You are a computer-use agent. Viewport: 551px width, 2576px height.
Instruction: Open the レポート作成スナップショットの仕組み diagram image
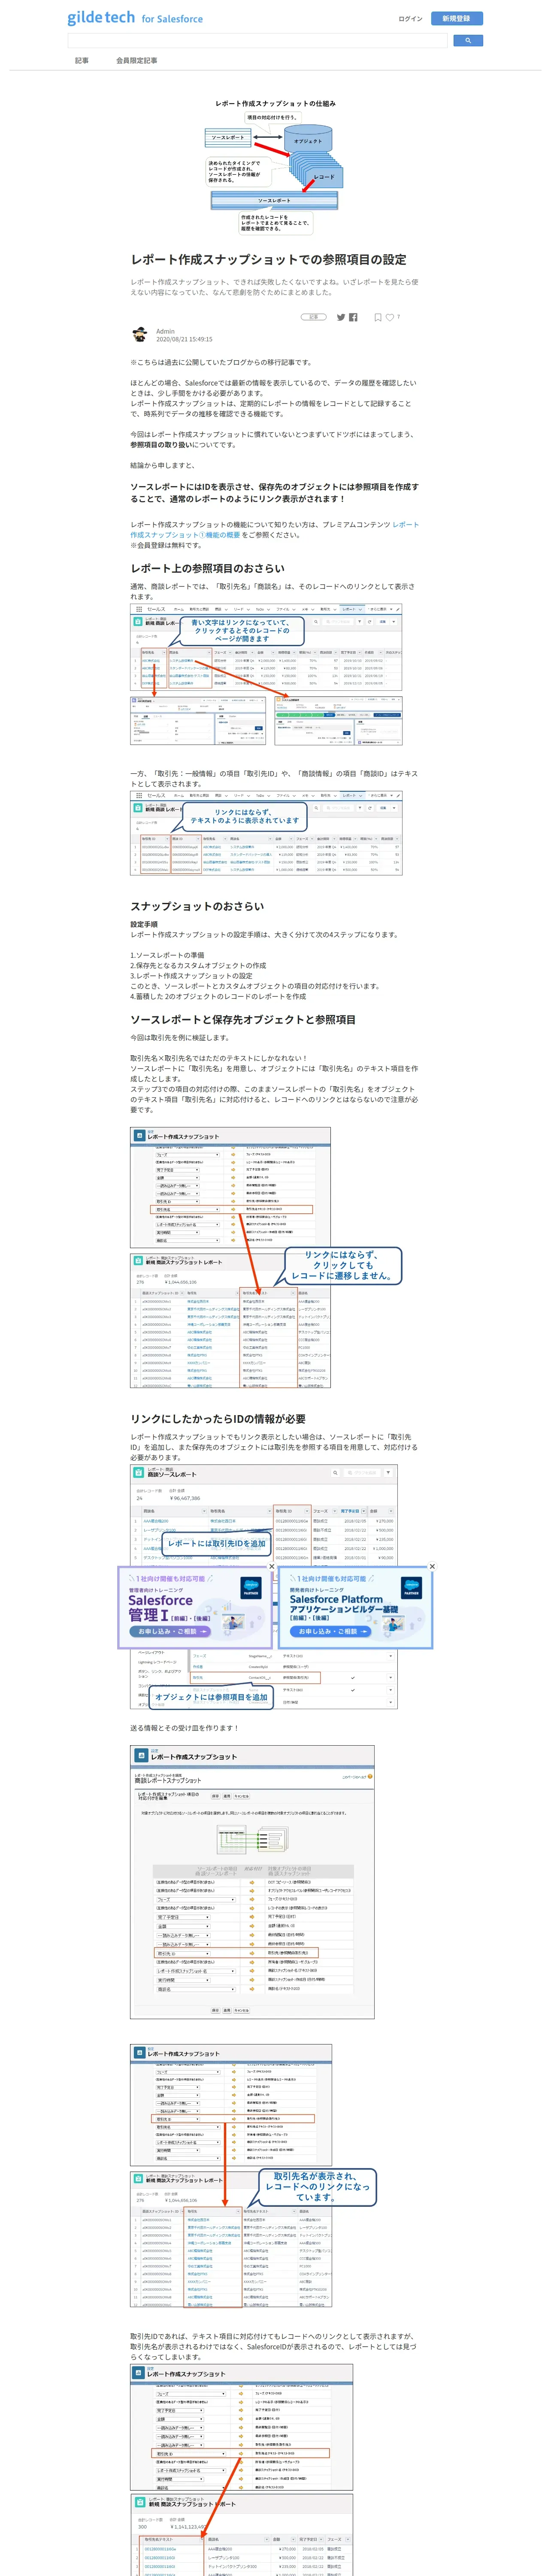(x=275, y=166)
